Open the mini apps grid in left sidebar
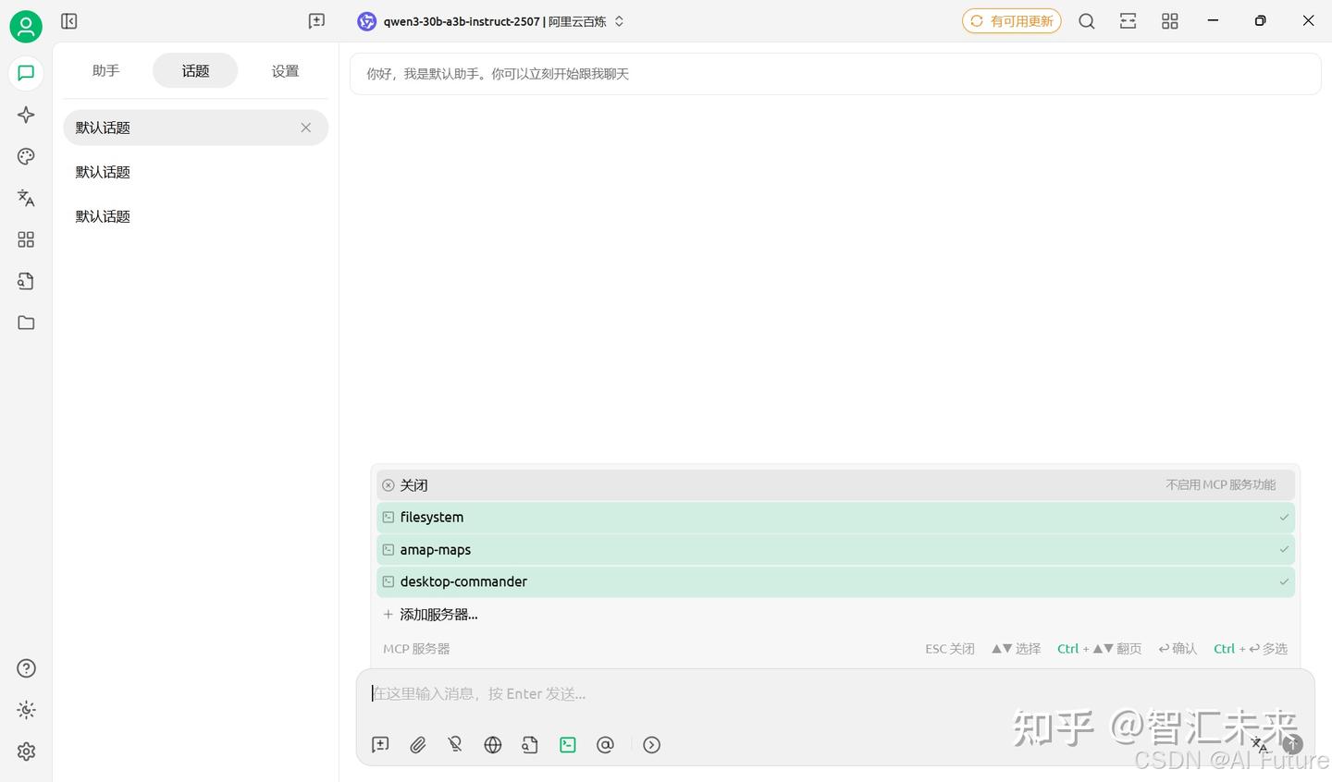This screenshot has height=782, width=1332. [26, 239]
